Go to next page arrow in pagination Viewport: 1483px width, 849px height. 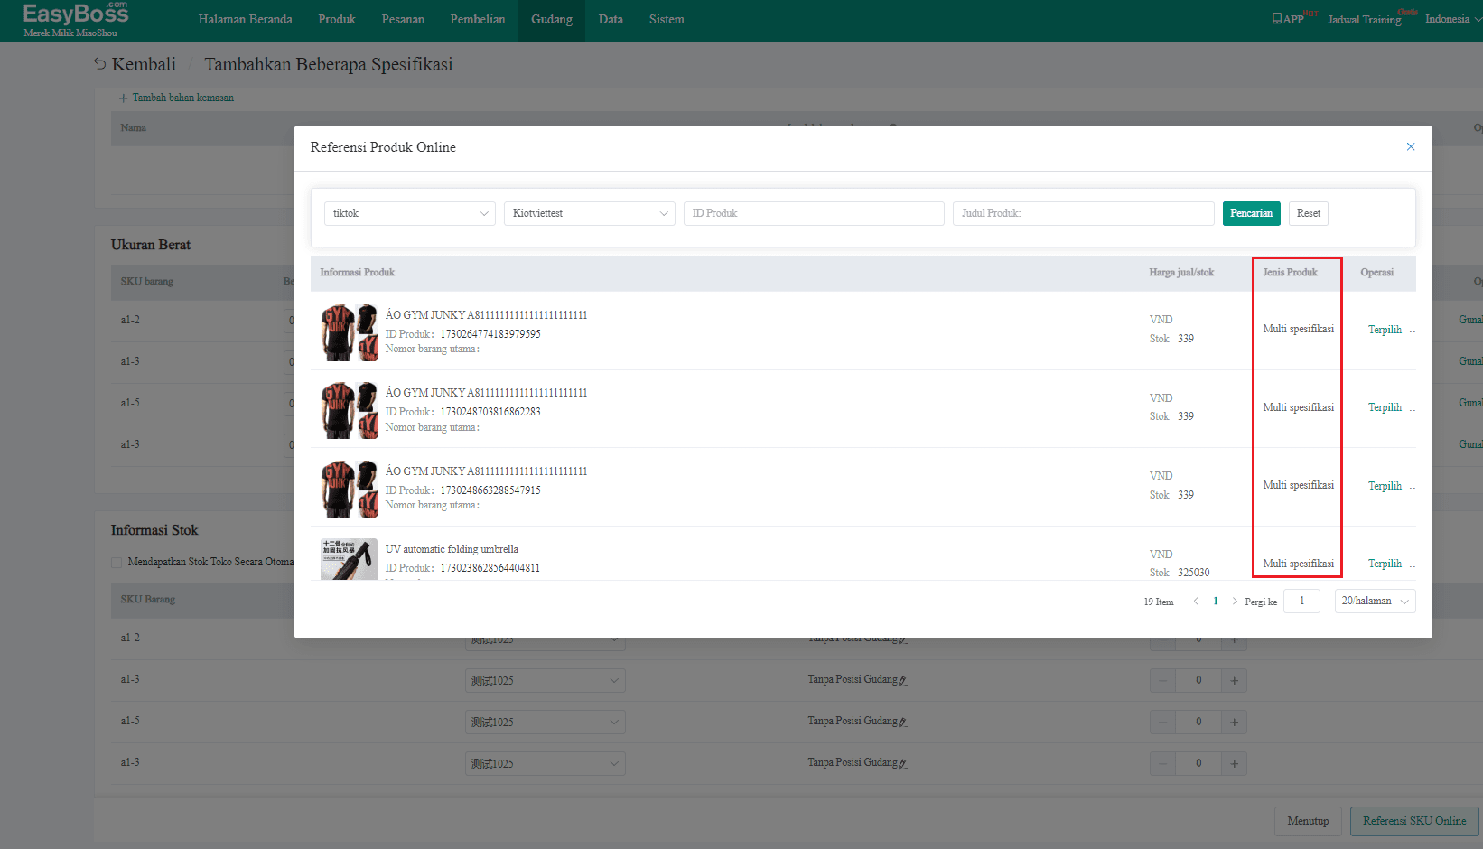tap(1235, 602)
